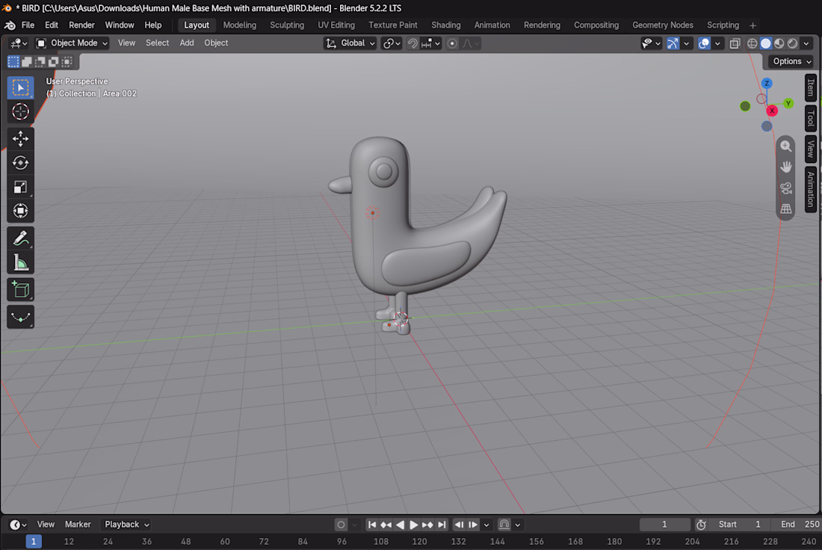822x550 pixels.
Task: Open the editor type dropdown in 3D viewport
Action: tap(19, 43)
